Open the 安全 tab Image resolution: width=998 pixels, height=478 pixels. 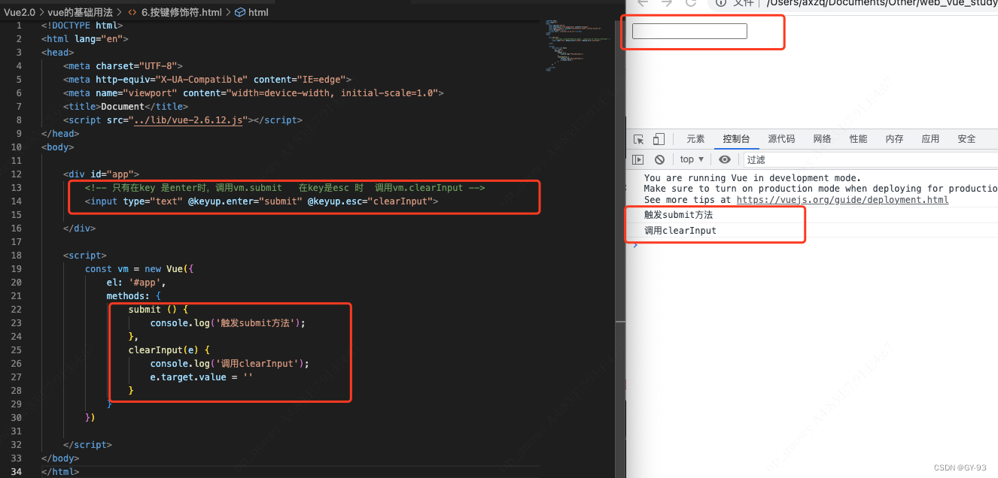966,139
